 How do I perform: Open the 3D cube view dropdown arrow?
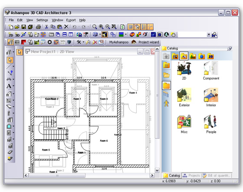pos(100,35)
